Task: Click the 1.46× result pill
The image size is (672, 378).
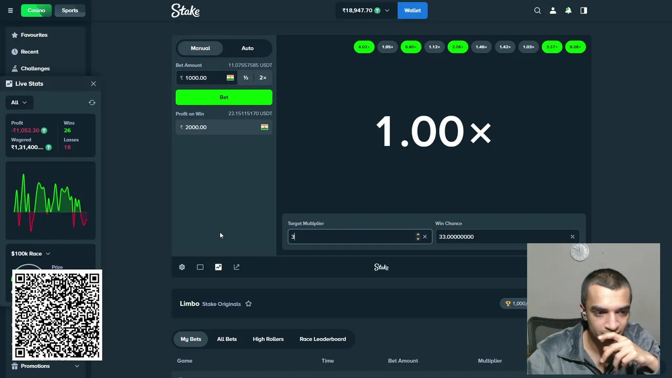Action: 481,47
